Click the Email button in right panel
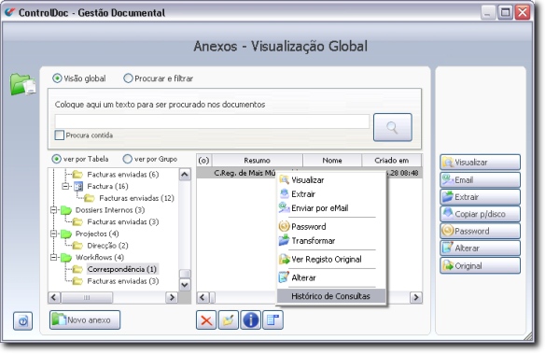The image size is (545, 355). 480,180
